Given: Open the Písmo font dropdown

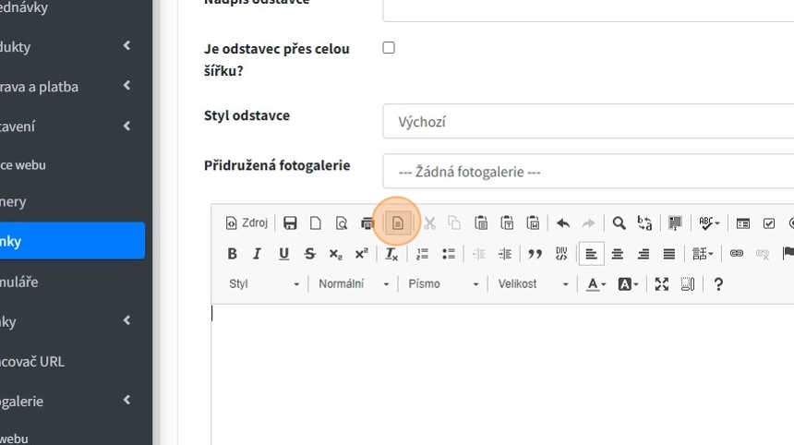Looking at the screenshot, I should [443, 284].
